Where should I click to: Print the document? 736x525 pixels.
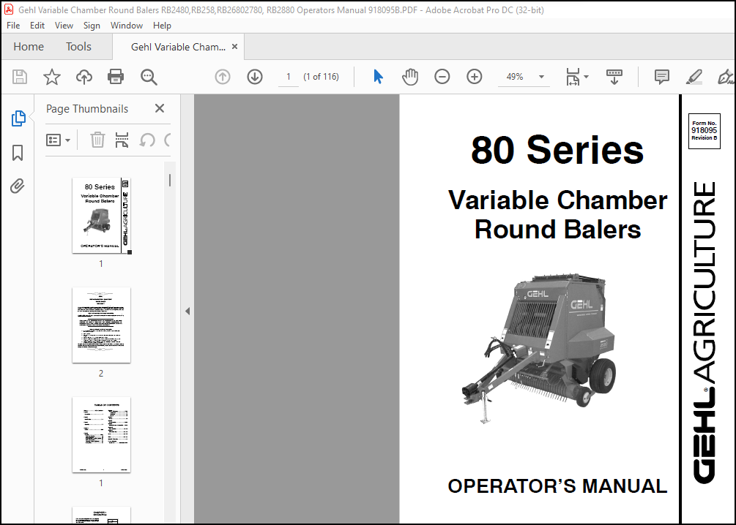tap(116, 76)
